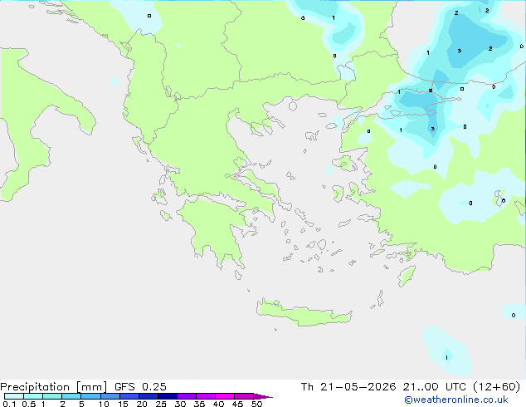The width and height of the screenshot is (526, 407).
Task: Click the 10–15 mm legend color swatch
Action: pyautogui.click(x=110, y=396)
